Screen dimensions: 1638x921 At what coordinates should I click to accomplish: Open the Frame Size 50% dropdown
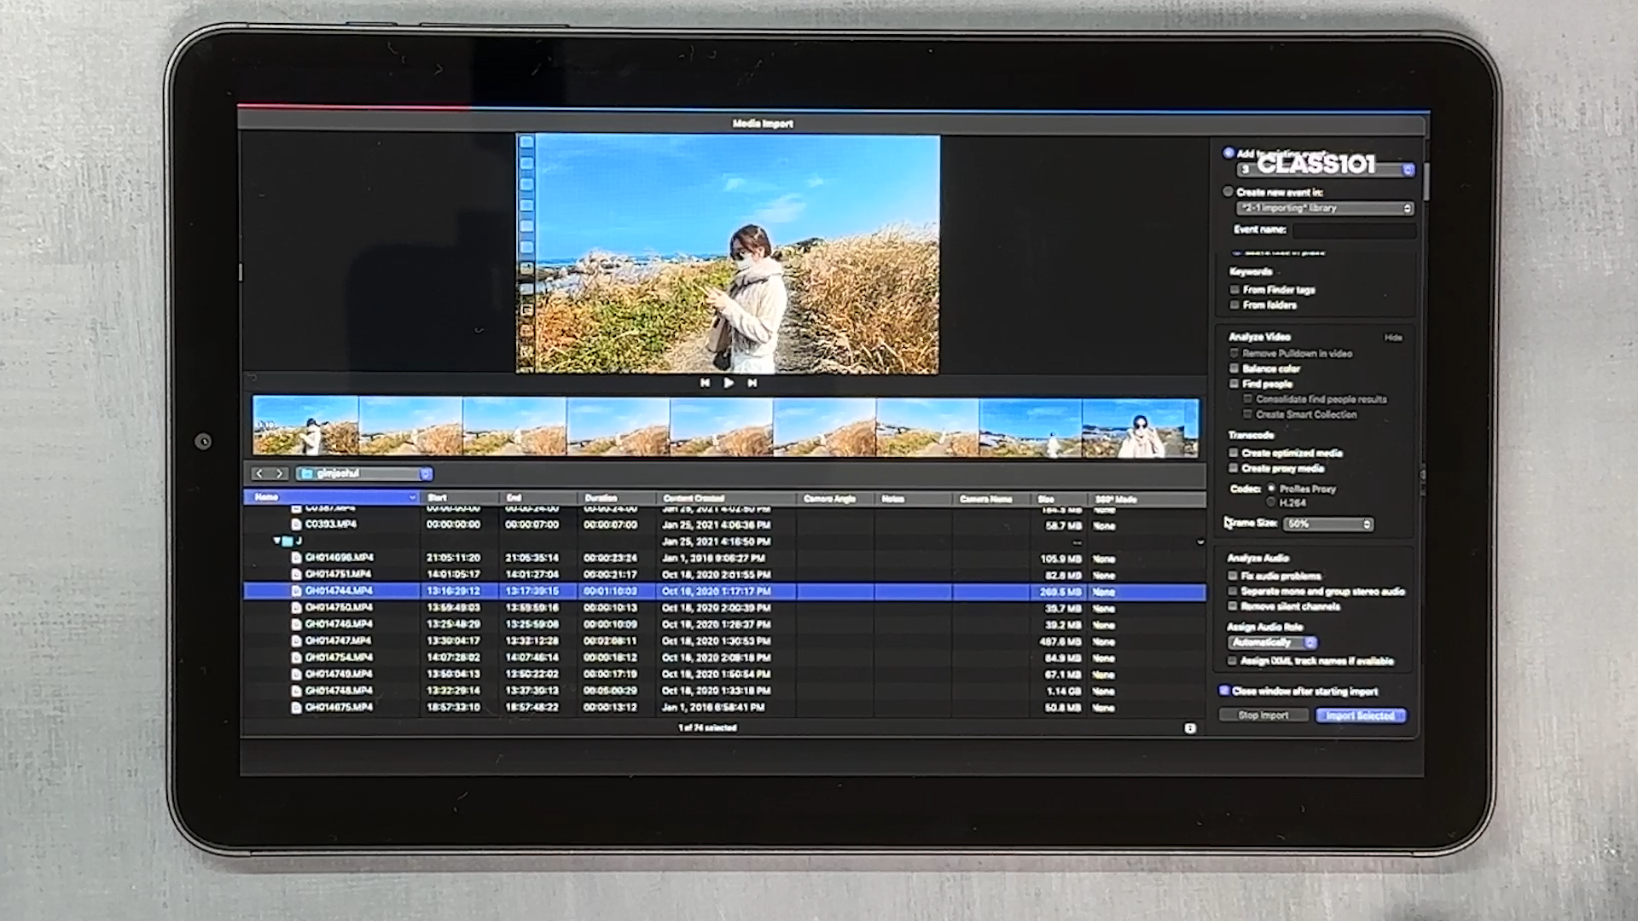[1327, 524]
